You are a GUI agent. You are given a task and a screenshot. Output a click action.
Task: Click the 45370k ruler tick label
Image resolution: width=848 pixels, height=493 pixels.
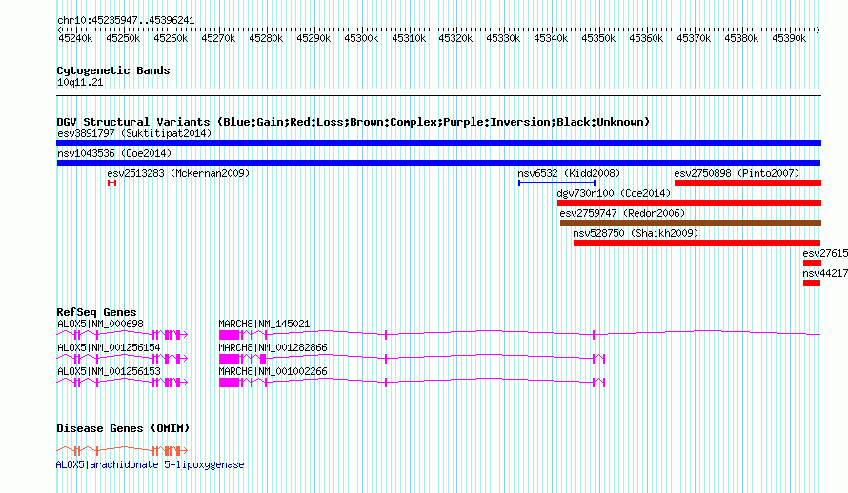coord(694,38)
